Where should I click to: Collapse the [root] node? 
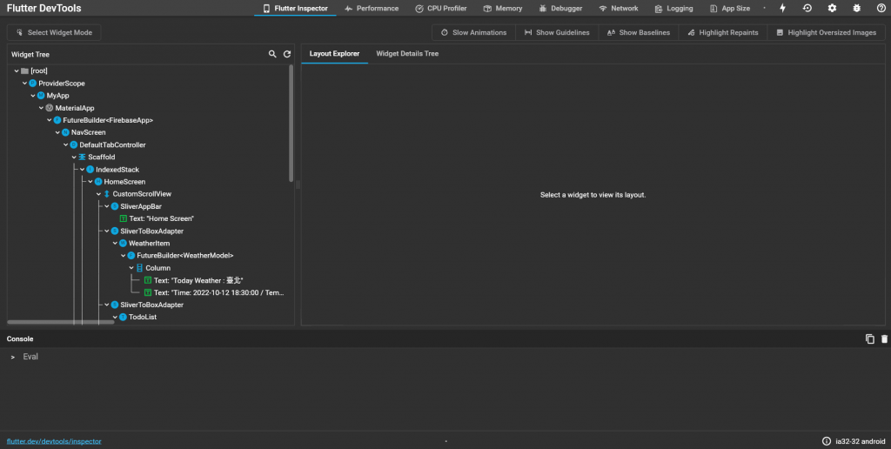(x=17, y=71)
